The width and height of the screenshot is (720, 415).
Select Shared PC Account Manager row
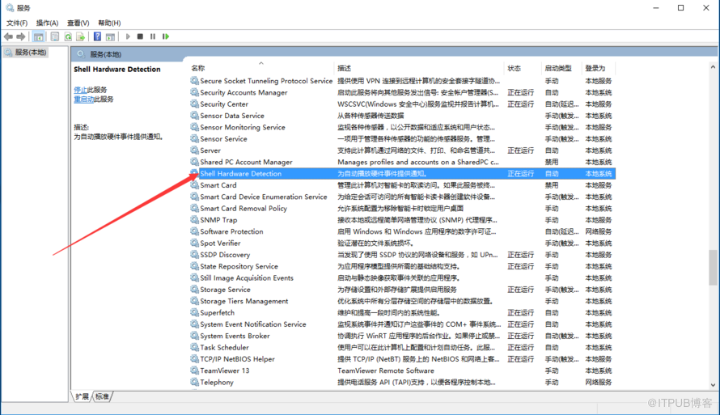click(402, 162)
